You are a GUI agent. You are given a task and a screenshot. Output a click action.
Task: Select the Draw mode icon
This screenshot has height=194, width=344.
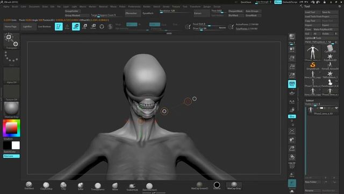pyautogui.click(x=67, y=26)
